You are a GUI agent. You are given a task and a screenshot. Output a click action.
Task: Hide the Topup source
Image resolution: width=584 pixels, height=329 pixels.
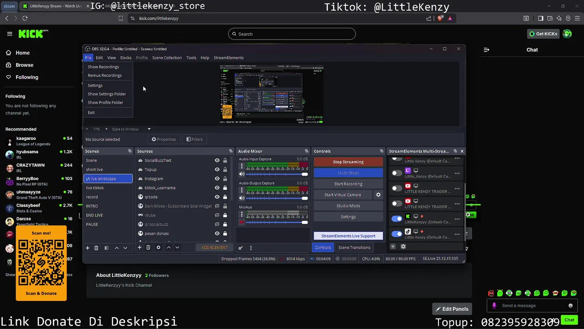coord(217,170)
